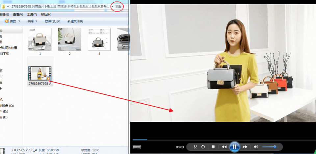Click the fast forward button in the player
The width and height of the screenshot is (316, 154).
click(x=245, y=147)
